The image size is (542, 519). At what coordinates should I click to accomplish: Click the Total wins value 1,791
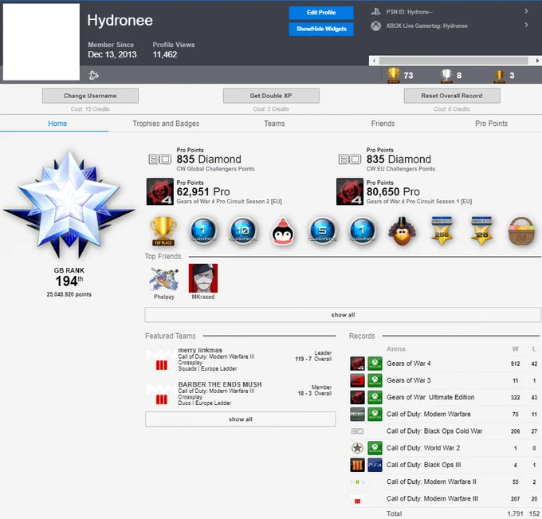[515, 513]
